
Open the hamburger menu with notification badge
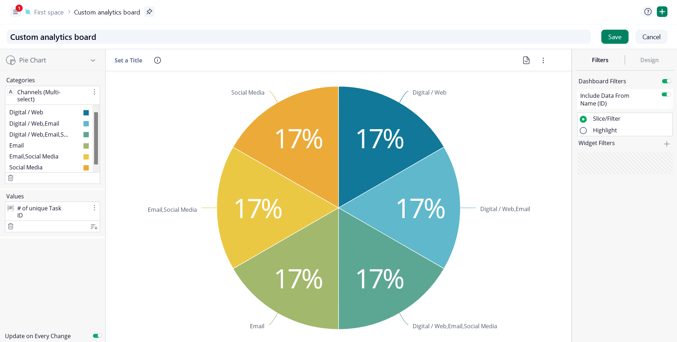pos(16,12)
